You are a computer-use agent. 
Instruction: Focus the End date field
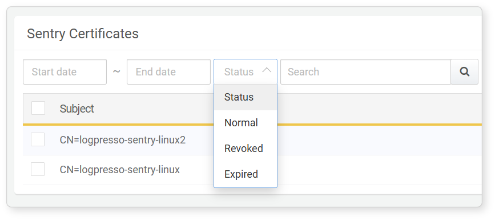(x=168, y=72)
